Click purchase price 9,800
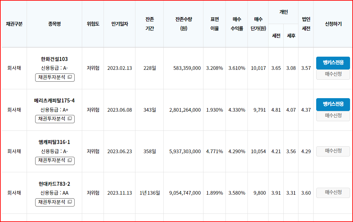 pyautogui.click(x=260, y=193)
